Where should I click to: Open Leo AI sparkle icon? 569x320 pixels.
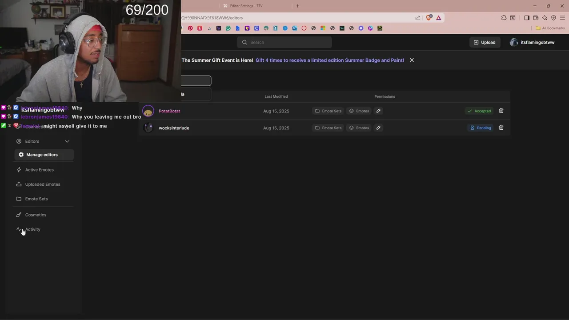click(x=545, y=18)
